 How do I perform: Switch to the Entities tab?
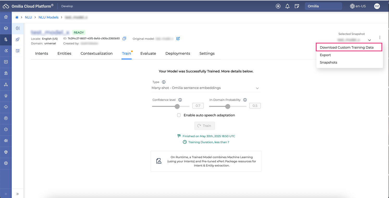pyautogui.click(x=64, y=53)
